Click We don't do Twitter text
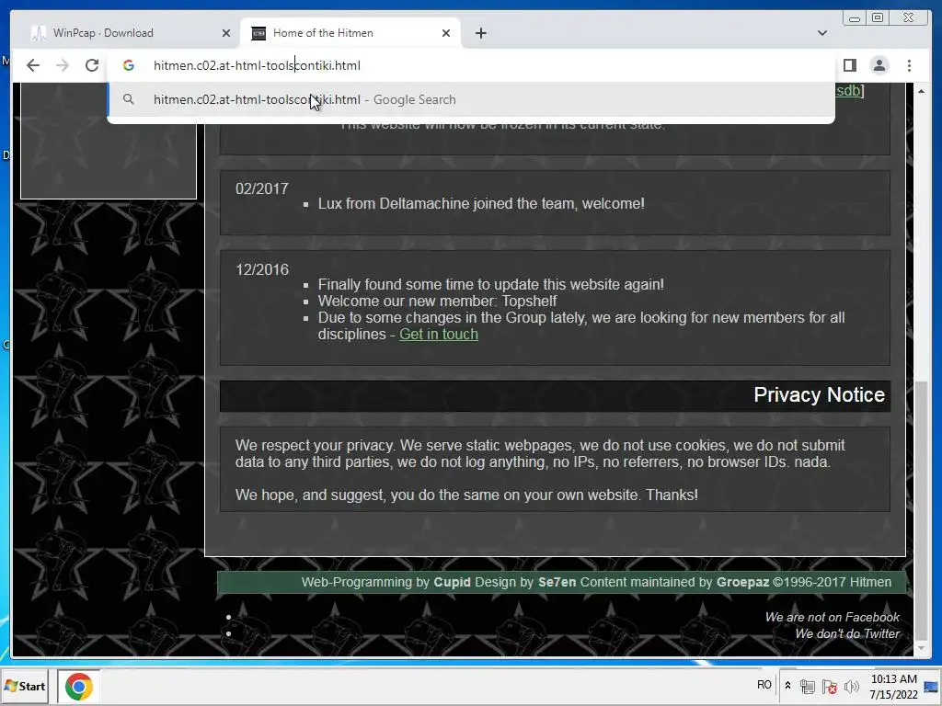 [847, 634]
